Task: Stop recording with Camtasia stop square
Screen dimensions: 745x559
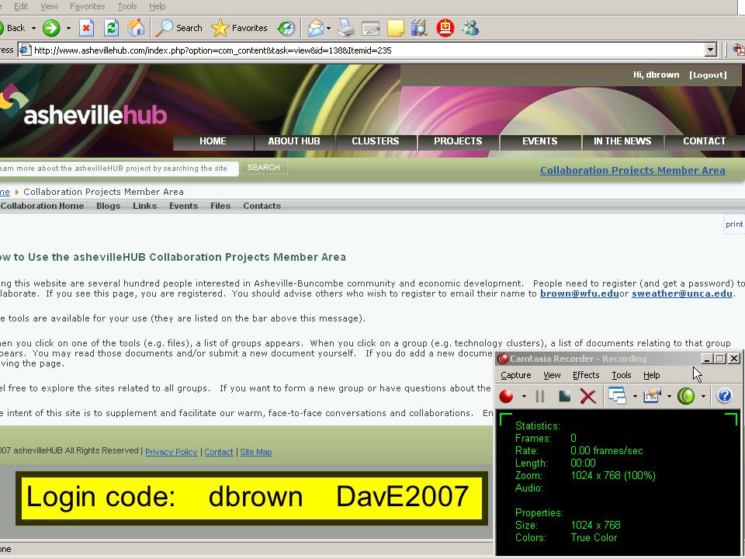Action: pyautogui.click(x=564, y=396)
